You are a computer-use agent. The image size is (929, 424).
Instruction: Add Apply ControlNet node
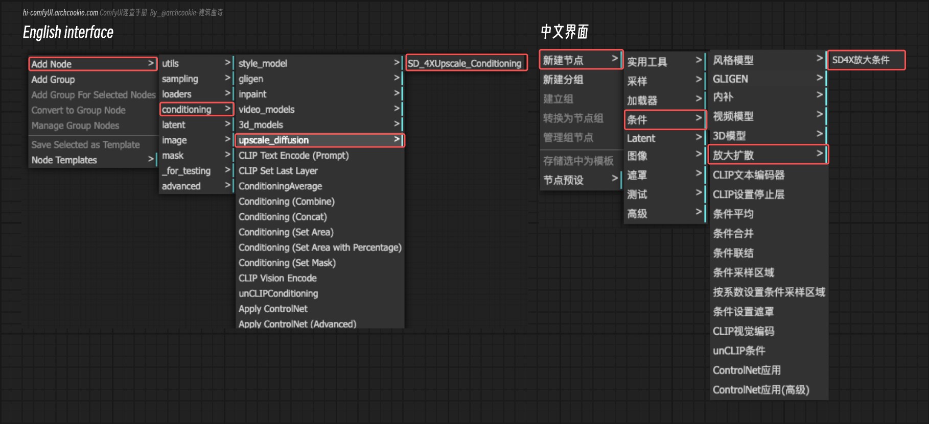pos(319,309)
